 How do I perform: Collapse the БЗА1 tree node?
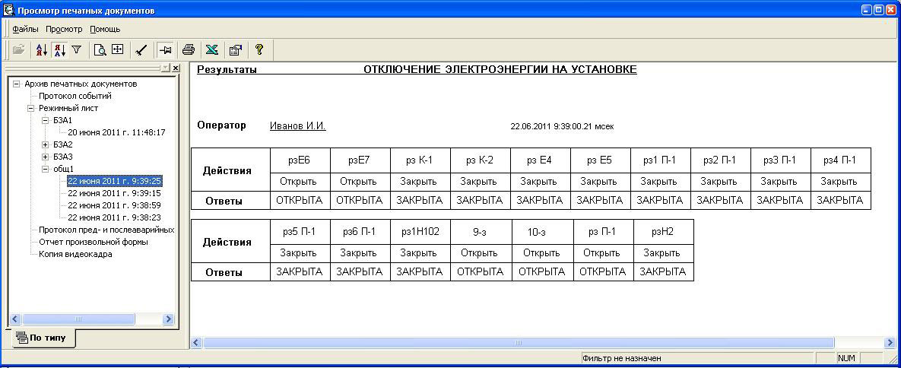(46, 120)
